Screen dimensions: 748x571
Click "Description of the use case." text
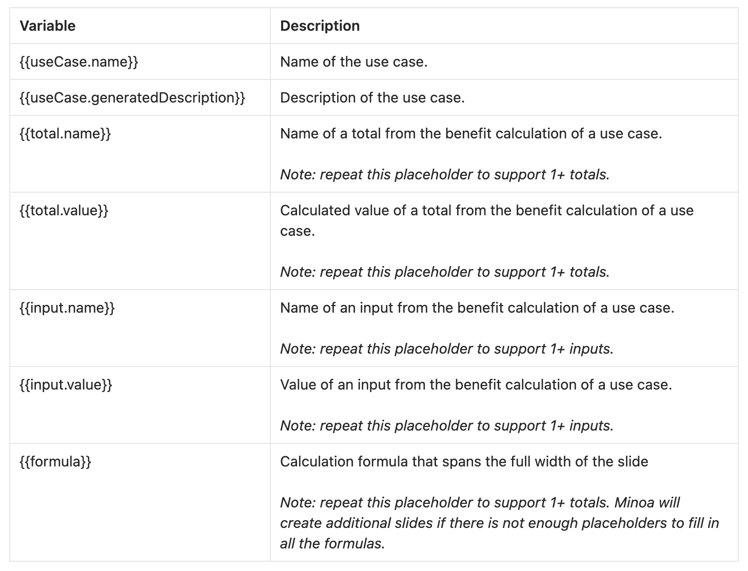click(372, 98)
